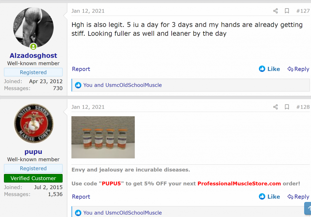View who liked post #127
The height and width of the screenshot is (217, 311).
pyautogui.click(x=122, y=85)
